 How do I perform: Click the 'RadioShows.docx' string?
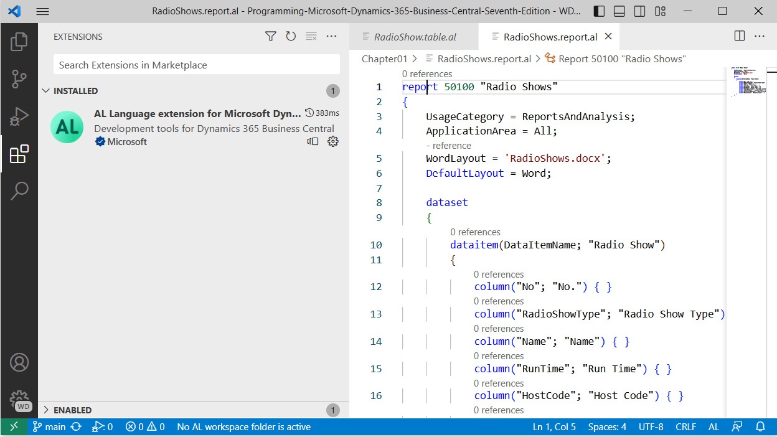tap(555, 159)
